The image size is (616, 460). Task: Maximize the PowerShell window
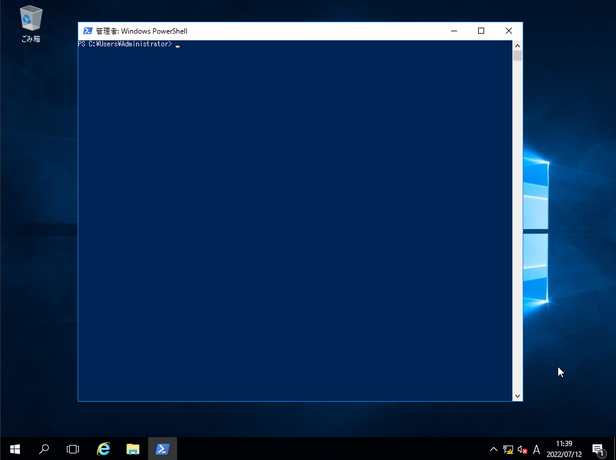481,31
